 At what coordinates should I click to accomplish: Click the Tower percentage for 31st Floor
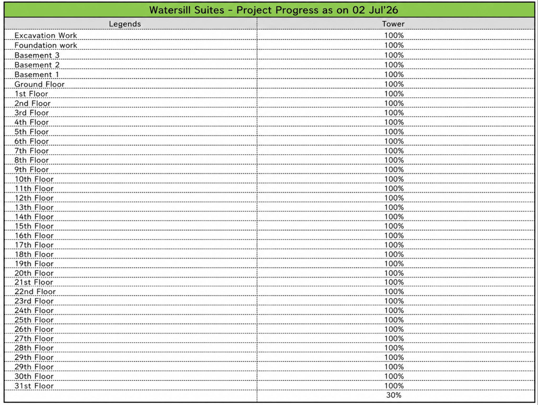click(394, 386)
